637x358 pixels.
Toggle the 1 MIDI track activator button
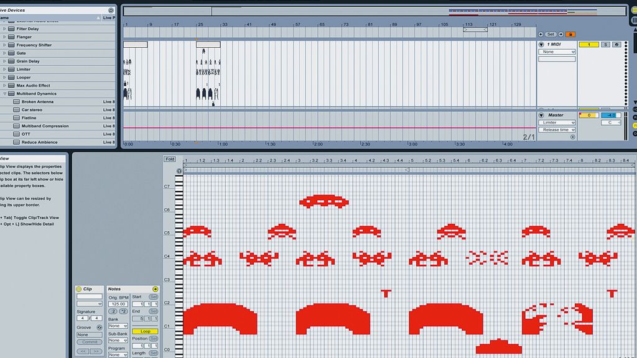(x=588, y=45)
